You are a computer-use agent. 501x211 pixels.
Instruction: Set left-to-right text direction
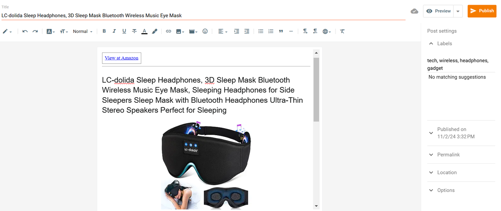pyautogui.click(x=305, y=31)
